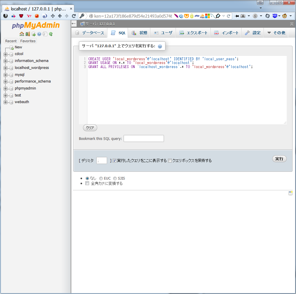Screen dimensions: 296x294
Task: Open the ユーザ users tab
Action: click(x=163, y=33)
